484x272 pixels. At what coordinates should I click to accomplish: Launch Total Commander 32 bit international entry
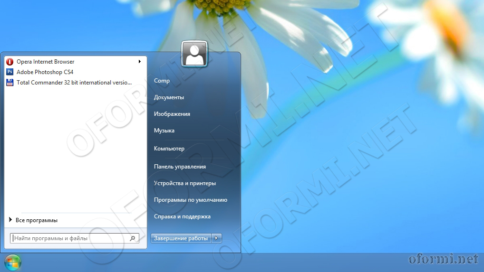[74, 83]
